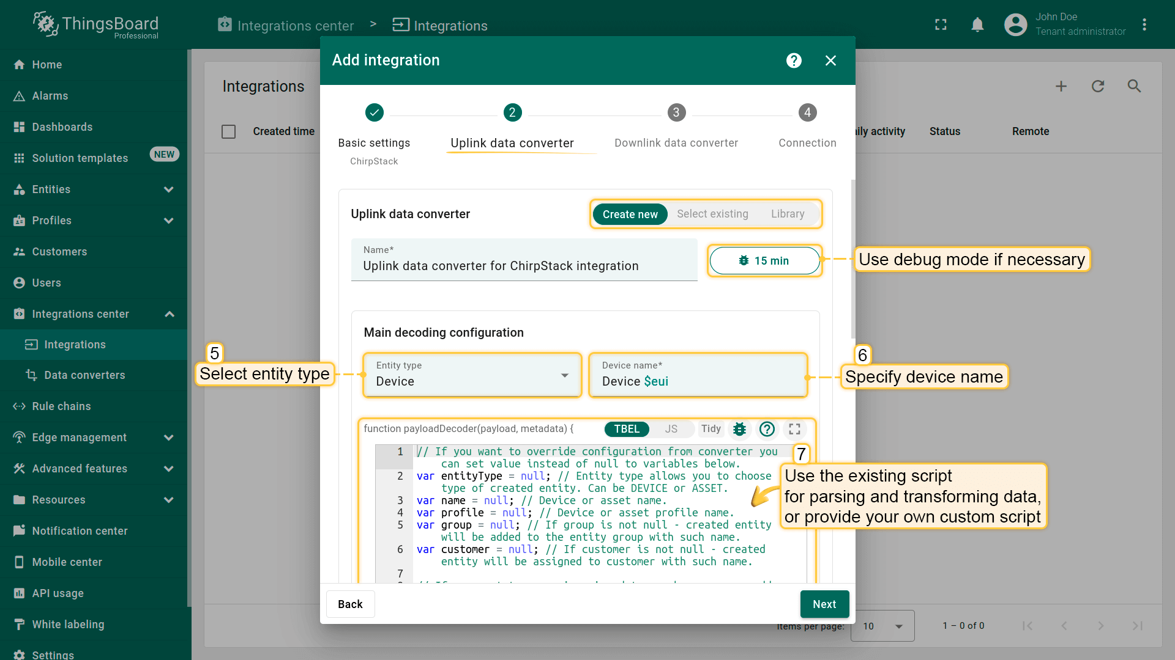
Task: Choose Select existing converter option
Action: (712, 214)
